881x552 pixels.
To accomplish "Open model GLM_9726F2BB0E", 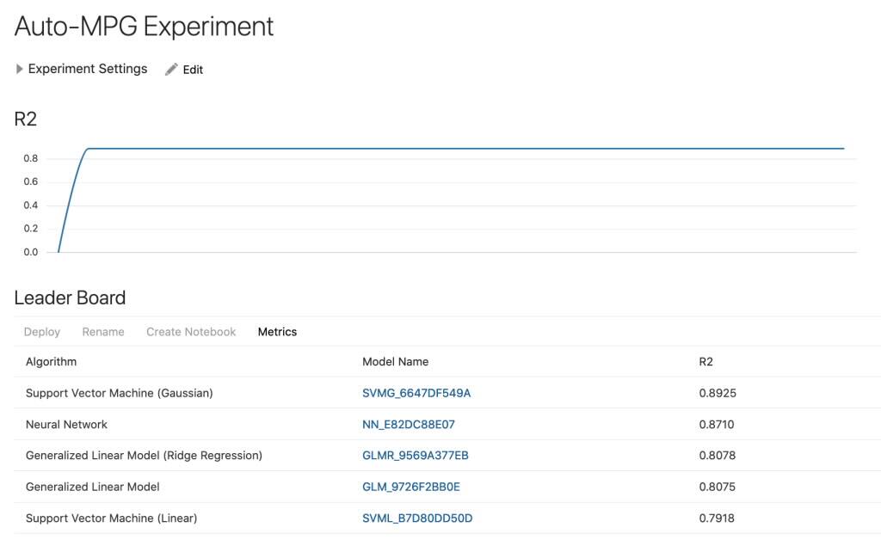I will (x=410, y=487).
